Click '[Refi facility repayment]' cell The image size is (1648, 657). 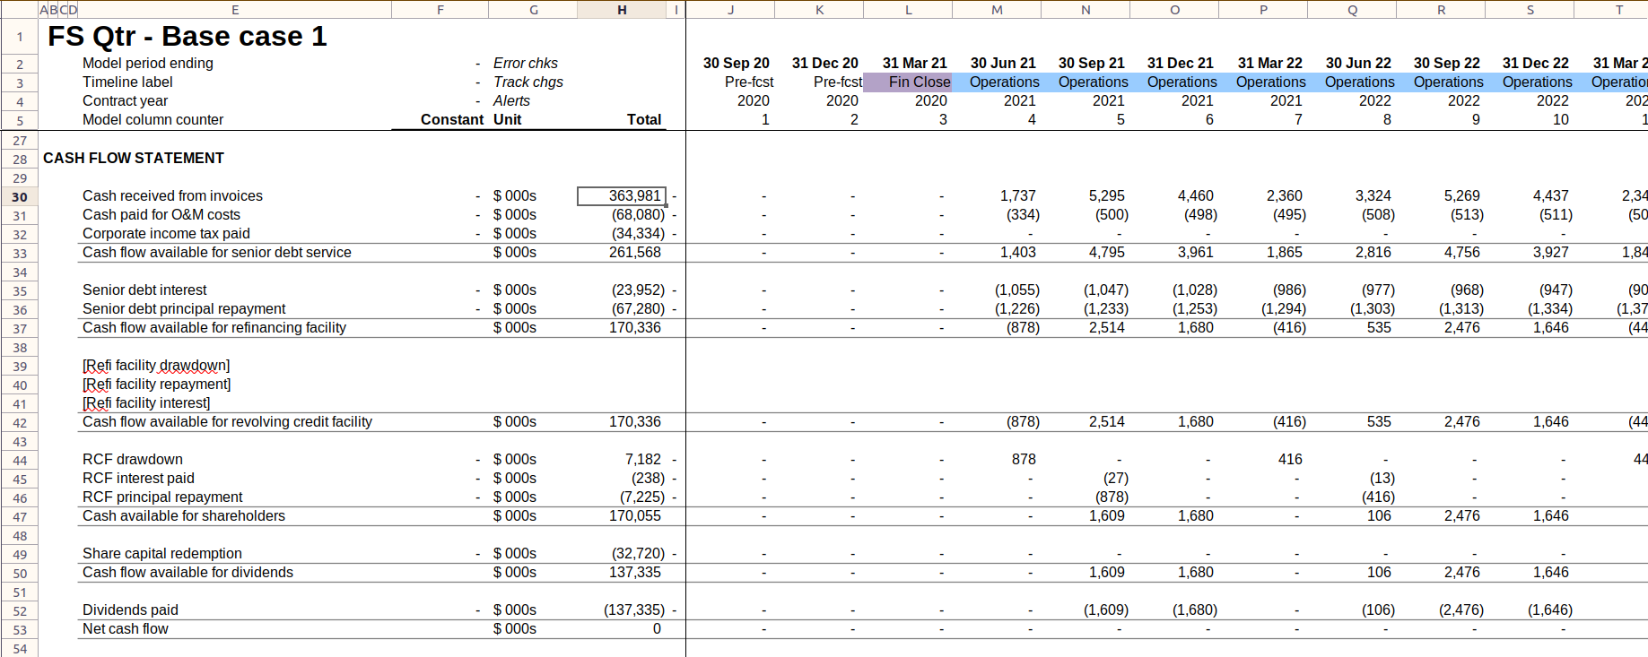tap(156, 385)
